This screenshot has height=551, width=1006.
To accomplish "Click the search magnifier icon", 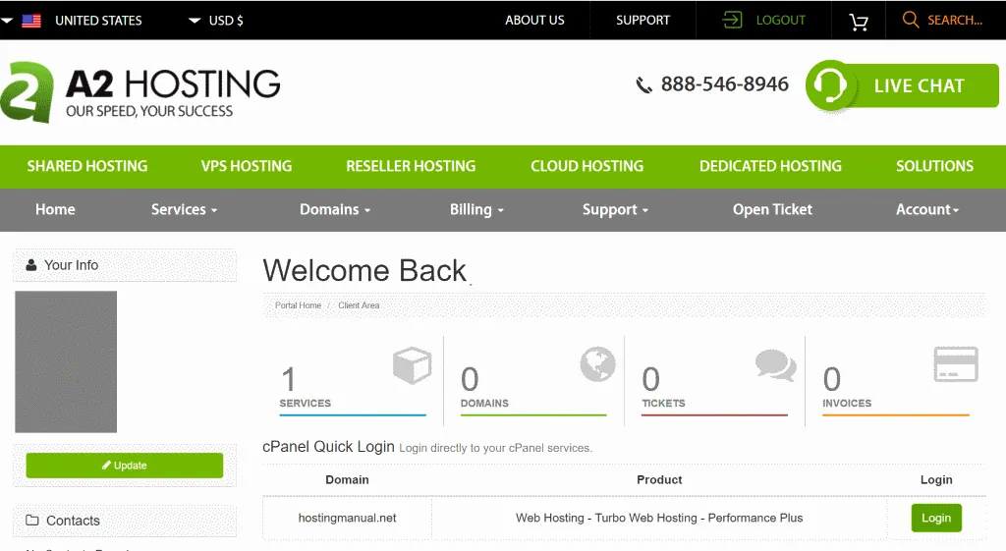I will (x=910, y=20).
